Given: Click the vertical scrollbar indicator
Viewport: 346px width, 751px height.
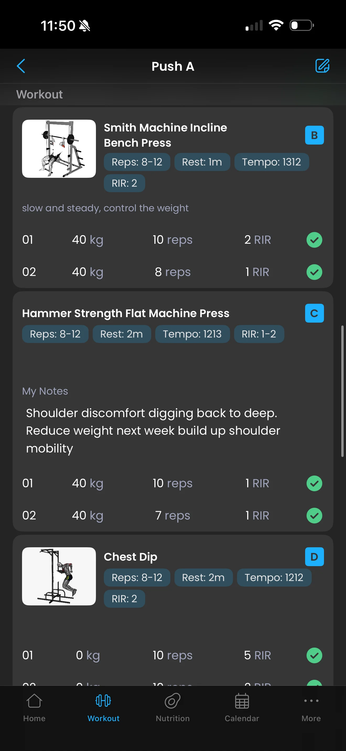Looking at the screenshot, I should point(342,391).
